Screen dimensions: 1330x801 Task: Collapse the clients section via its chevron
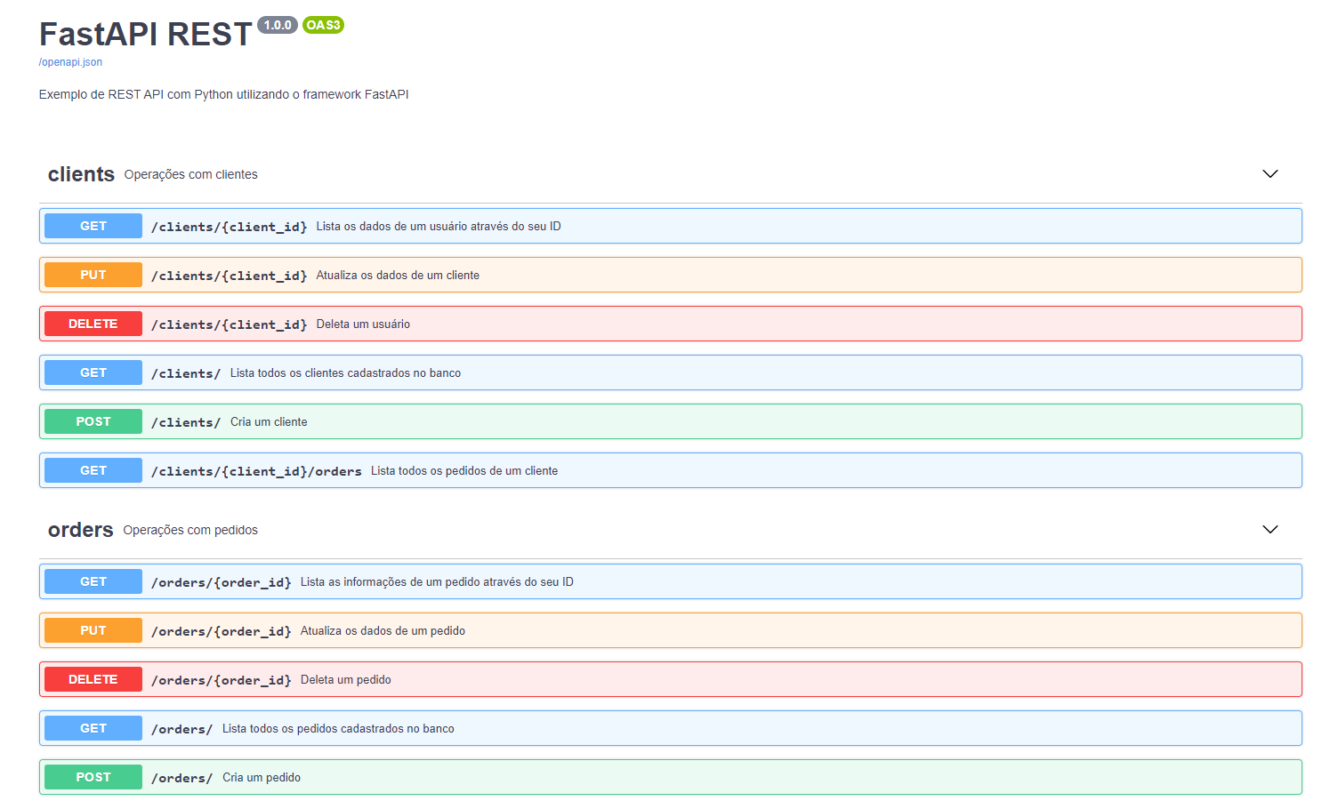point(1270,174)
